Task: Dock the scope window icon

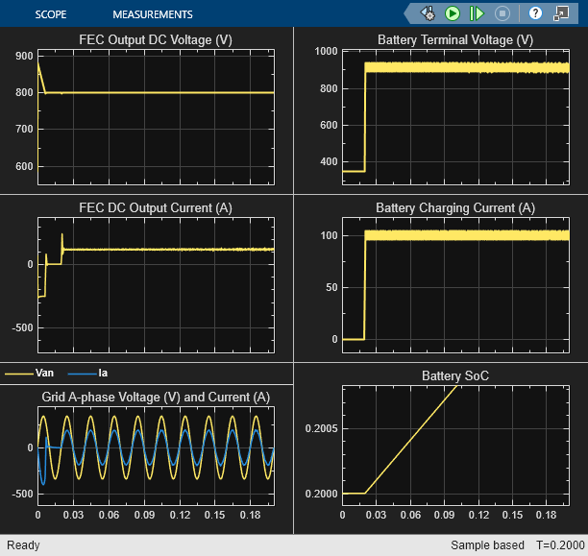Action: [x=561, y=13]
